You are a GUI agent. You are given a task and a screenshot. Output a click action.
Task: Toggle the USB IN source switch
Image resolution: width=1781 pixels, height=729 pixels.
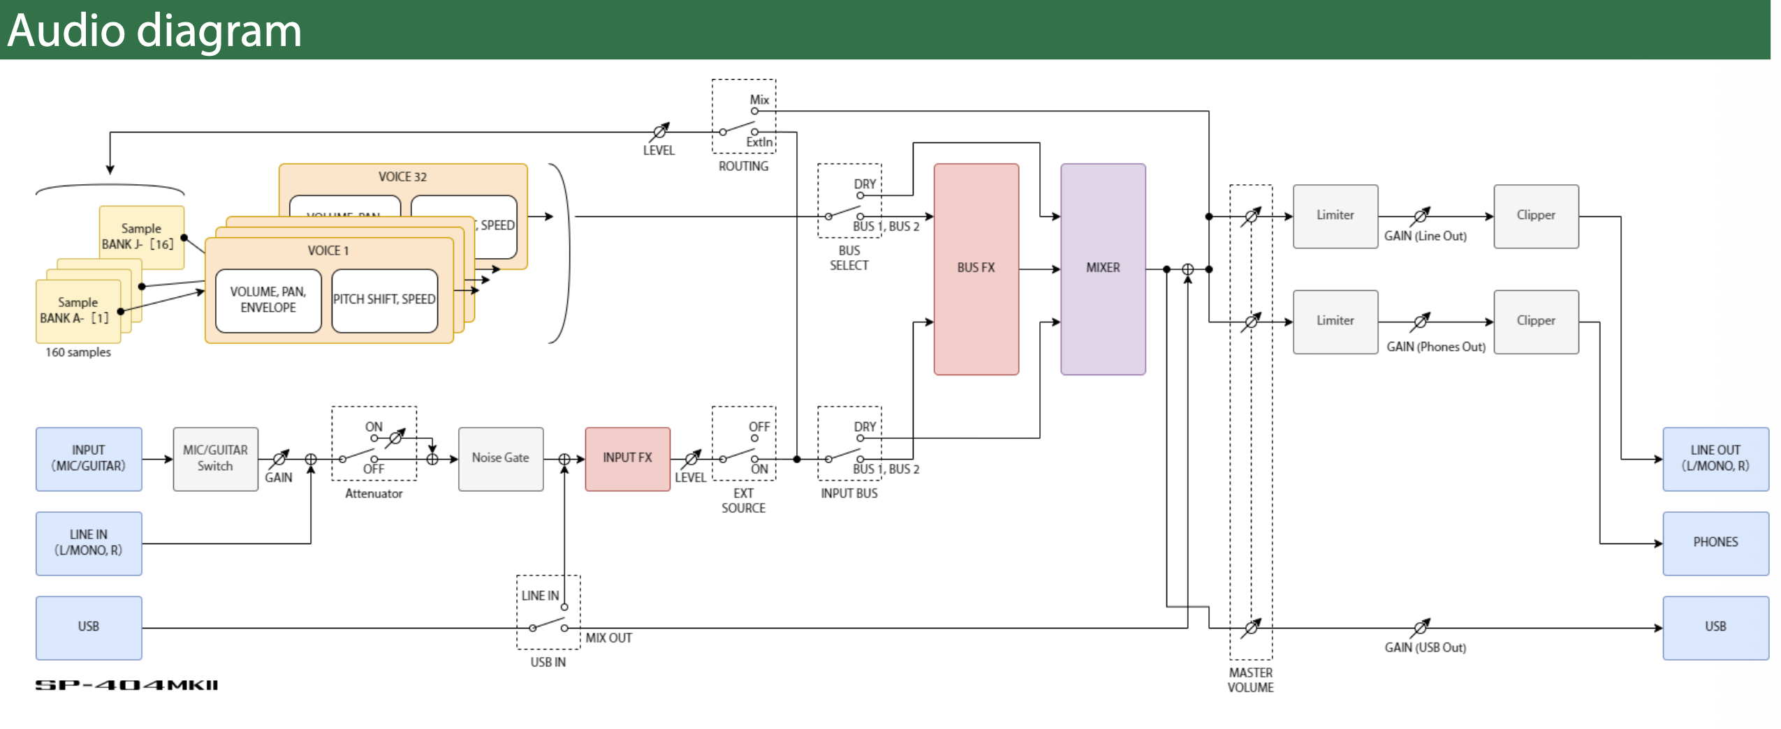tap(548, 623)
